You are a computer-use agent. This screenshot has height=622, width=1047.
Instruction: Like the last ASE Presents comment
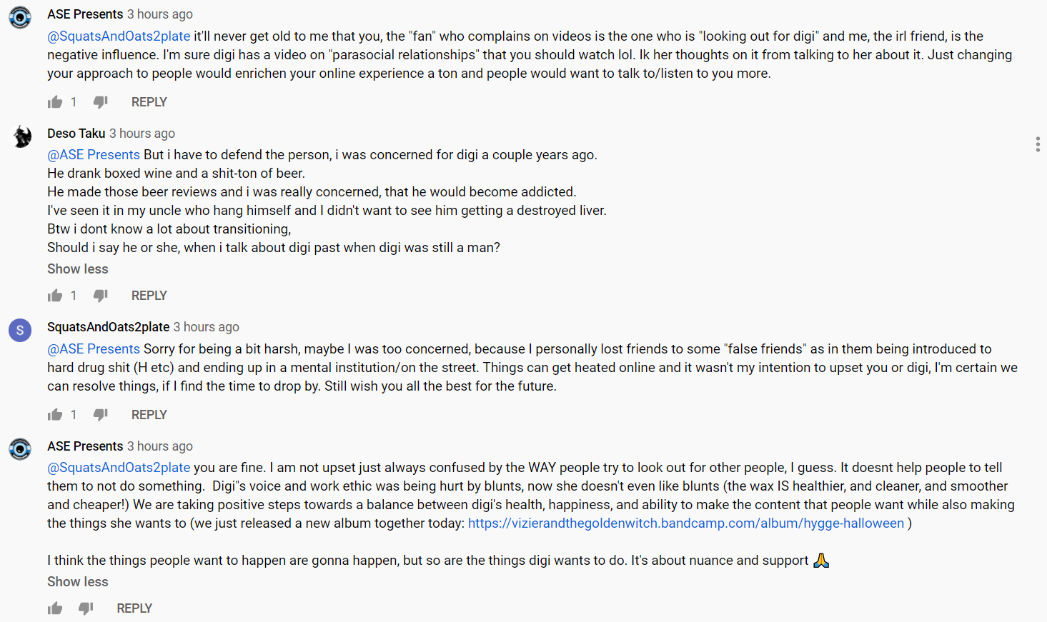click(x=55, y=608)
